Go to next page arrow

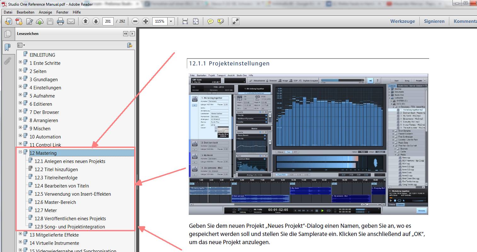[x=96, y=21]
